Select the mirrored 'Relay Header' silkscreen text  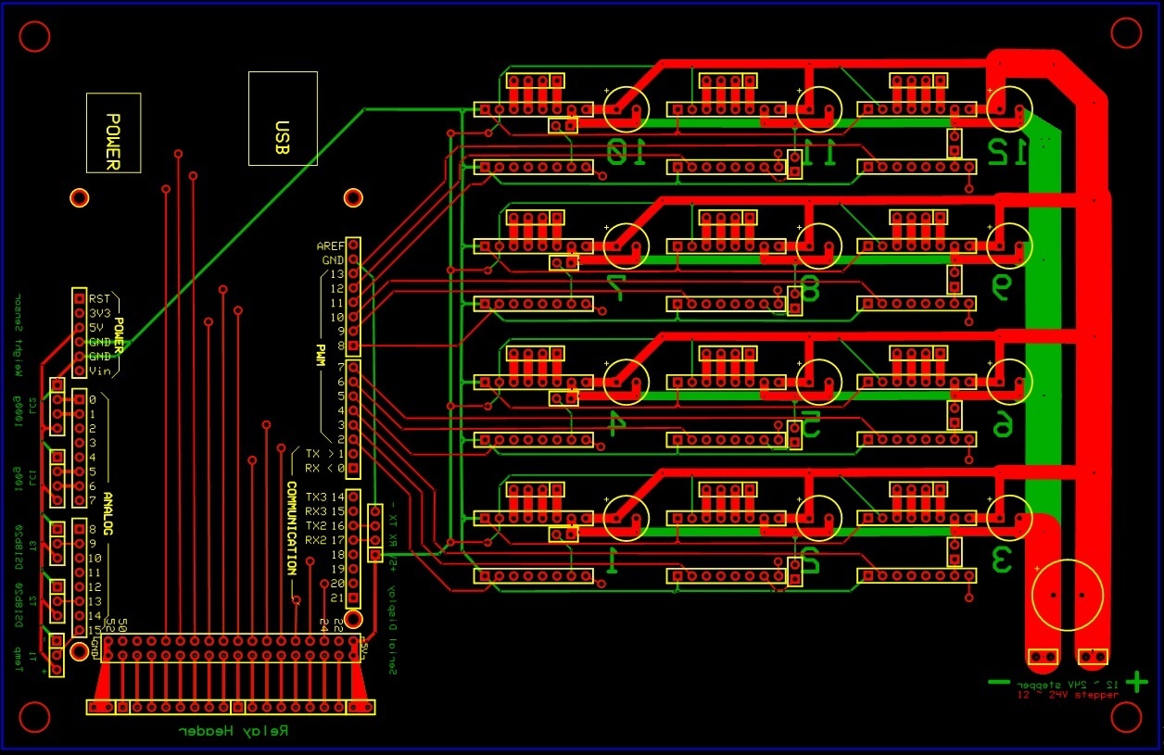[234, 730]
